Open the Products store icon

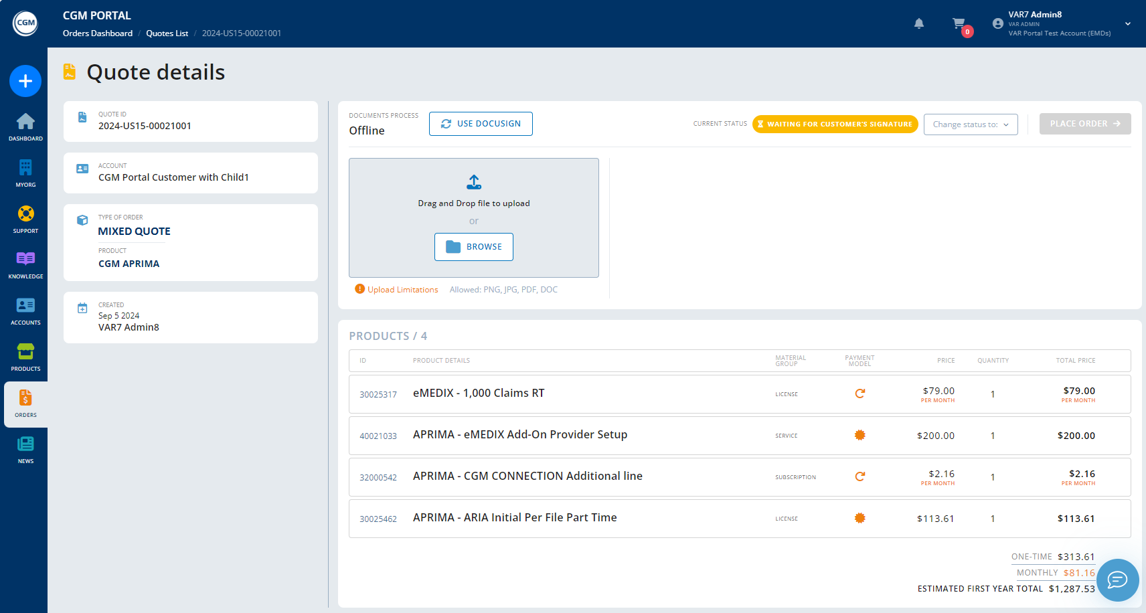(x=25, y=357)
